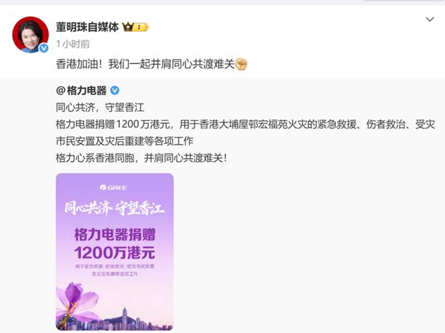Open the @格力电器 account link
This screenshot has height=333, width=445.
81,91
